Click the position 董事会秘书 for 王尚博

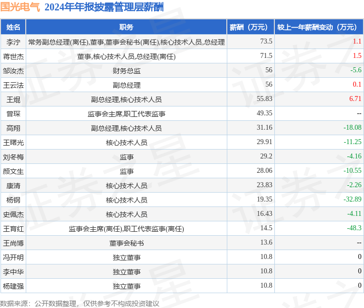point(126,243)
